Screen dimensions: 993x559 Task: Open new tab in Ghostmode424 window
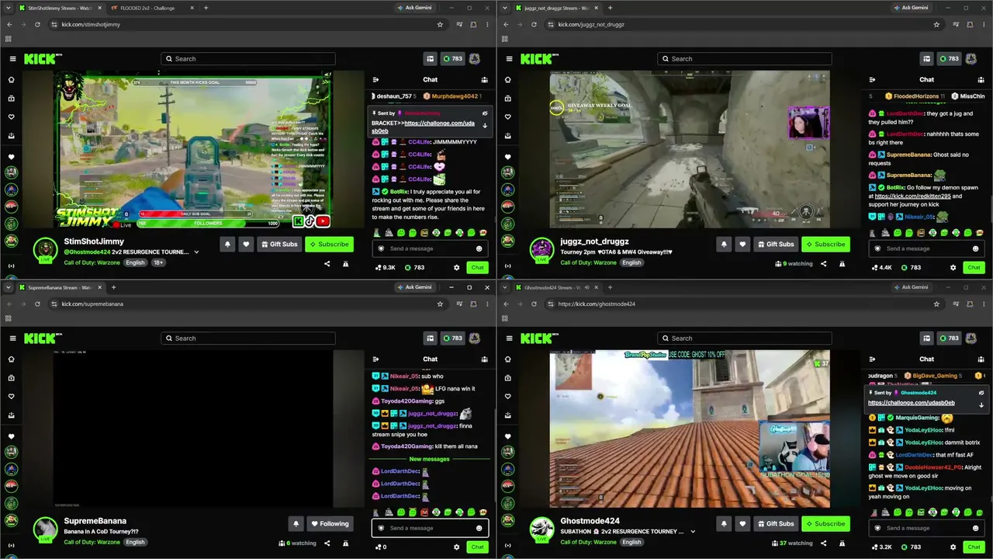610,287
